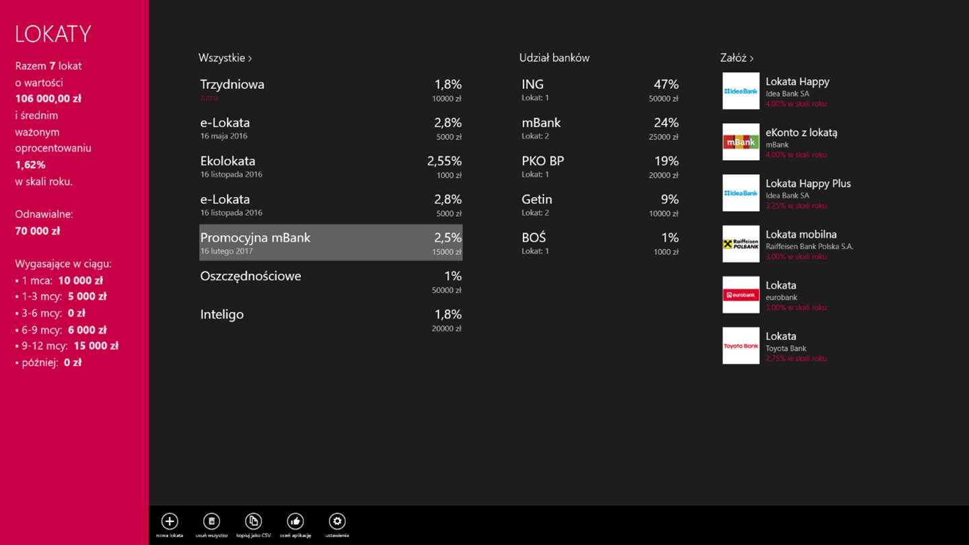Delete all deposits via usuń wszystko icon

pos(211,521)
